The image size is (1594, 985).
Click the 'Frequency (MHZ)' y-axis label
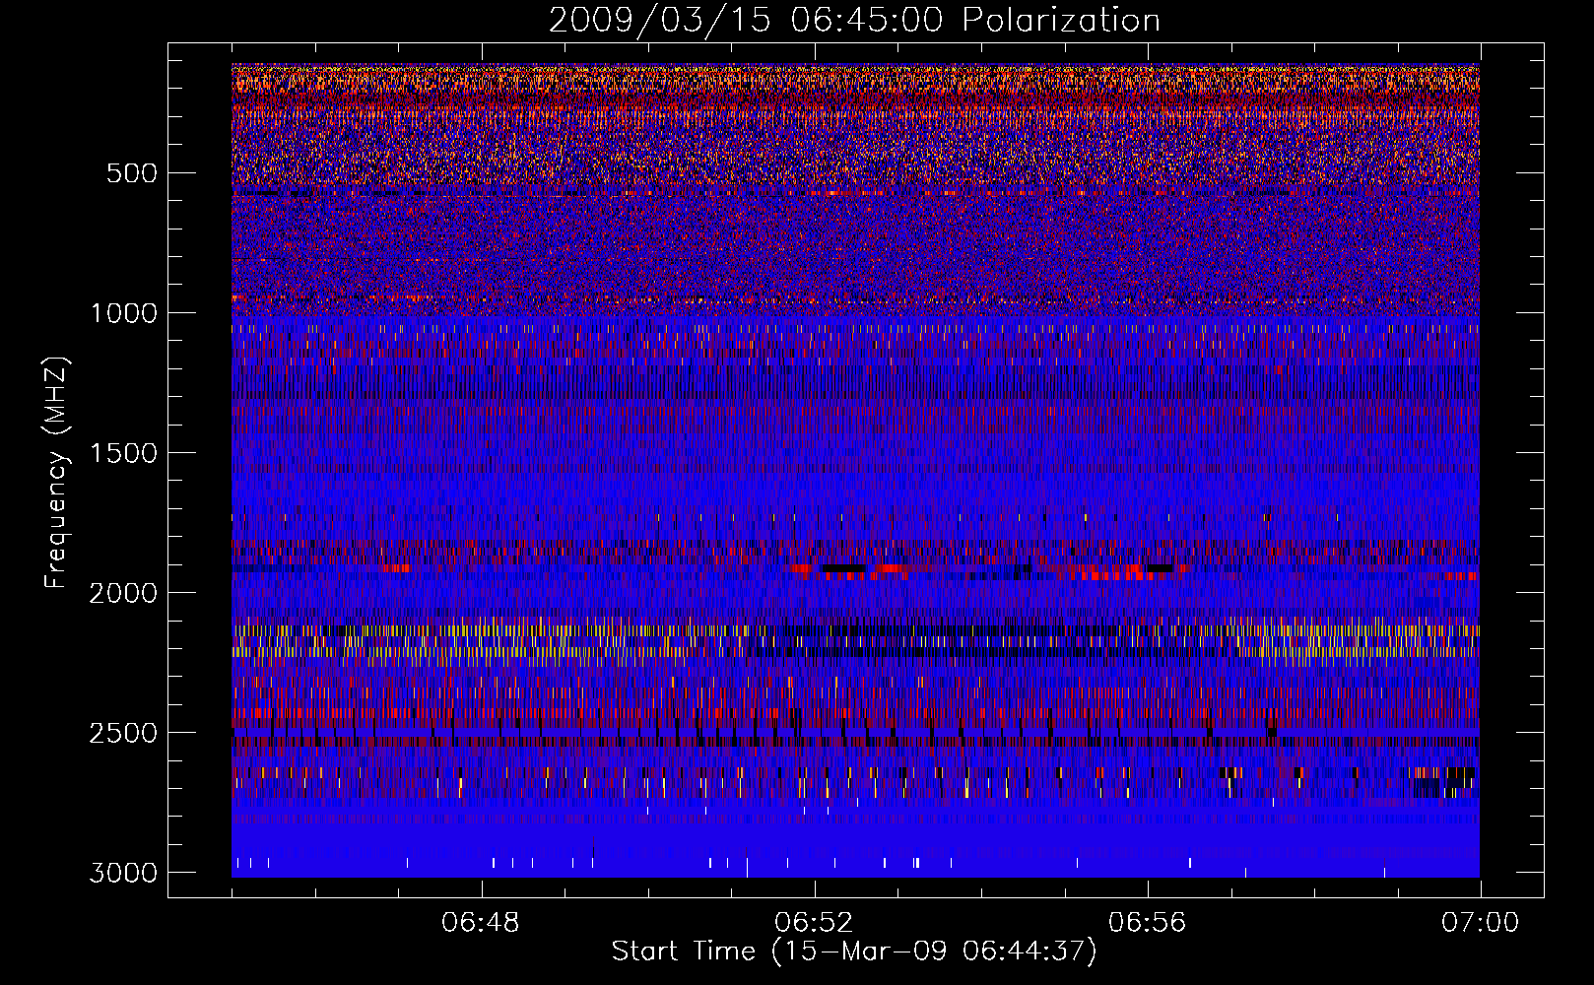pos(57,473)
